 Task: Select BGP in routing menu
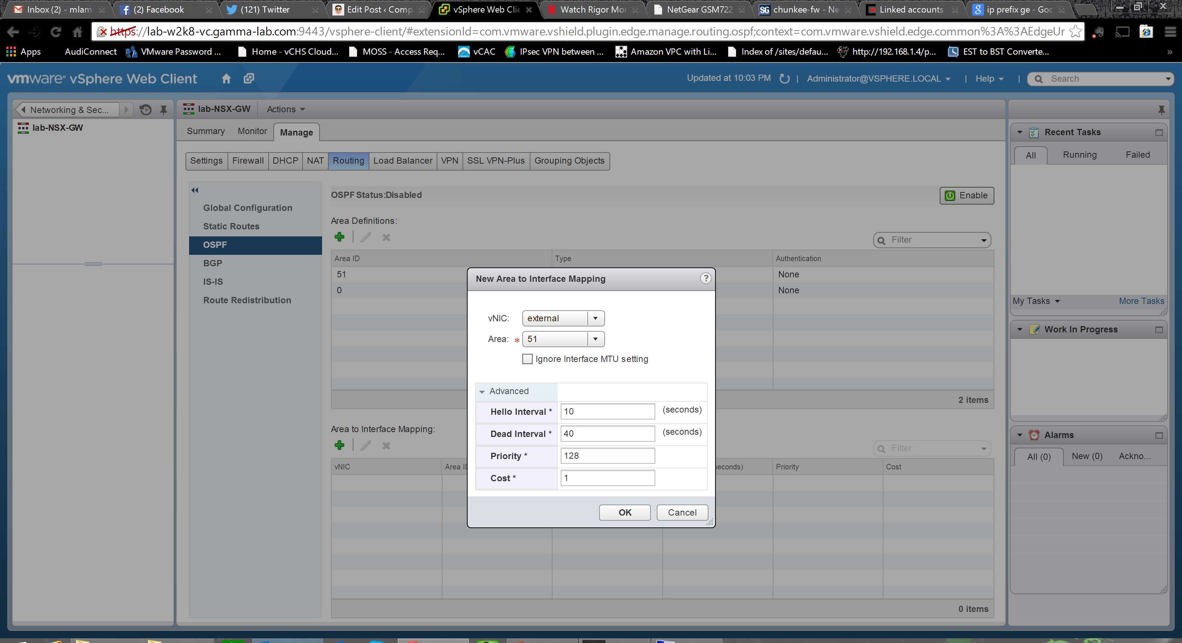[212, 263]
